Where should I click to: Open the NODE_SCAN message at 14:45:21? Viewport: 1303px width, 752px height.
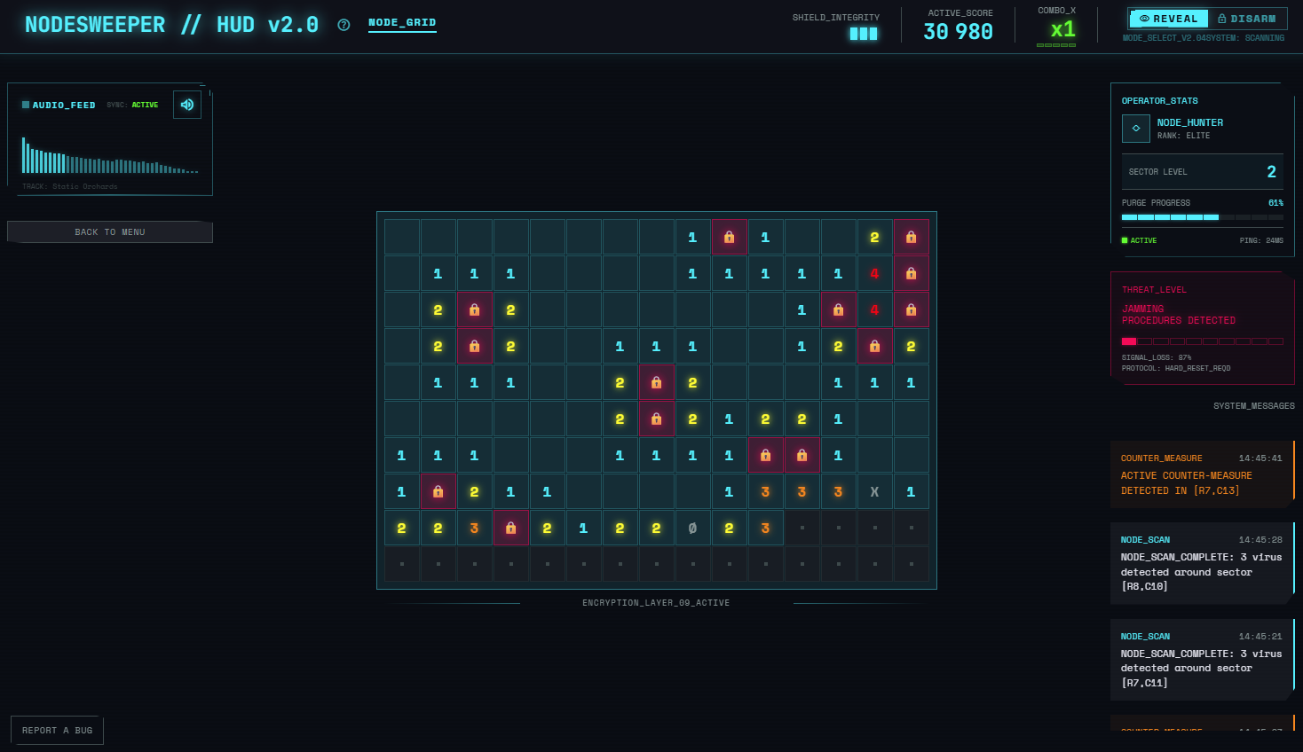(x=1202, y=660)
